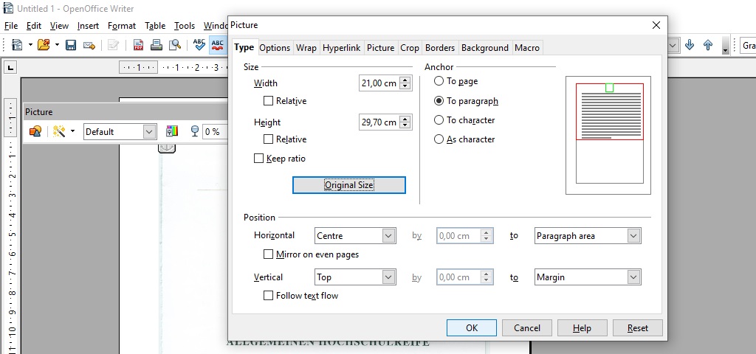Expand the Horizontal position Centre dropdown
The width and height of the screenshot is (756, 354).
[389, 236]
